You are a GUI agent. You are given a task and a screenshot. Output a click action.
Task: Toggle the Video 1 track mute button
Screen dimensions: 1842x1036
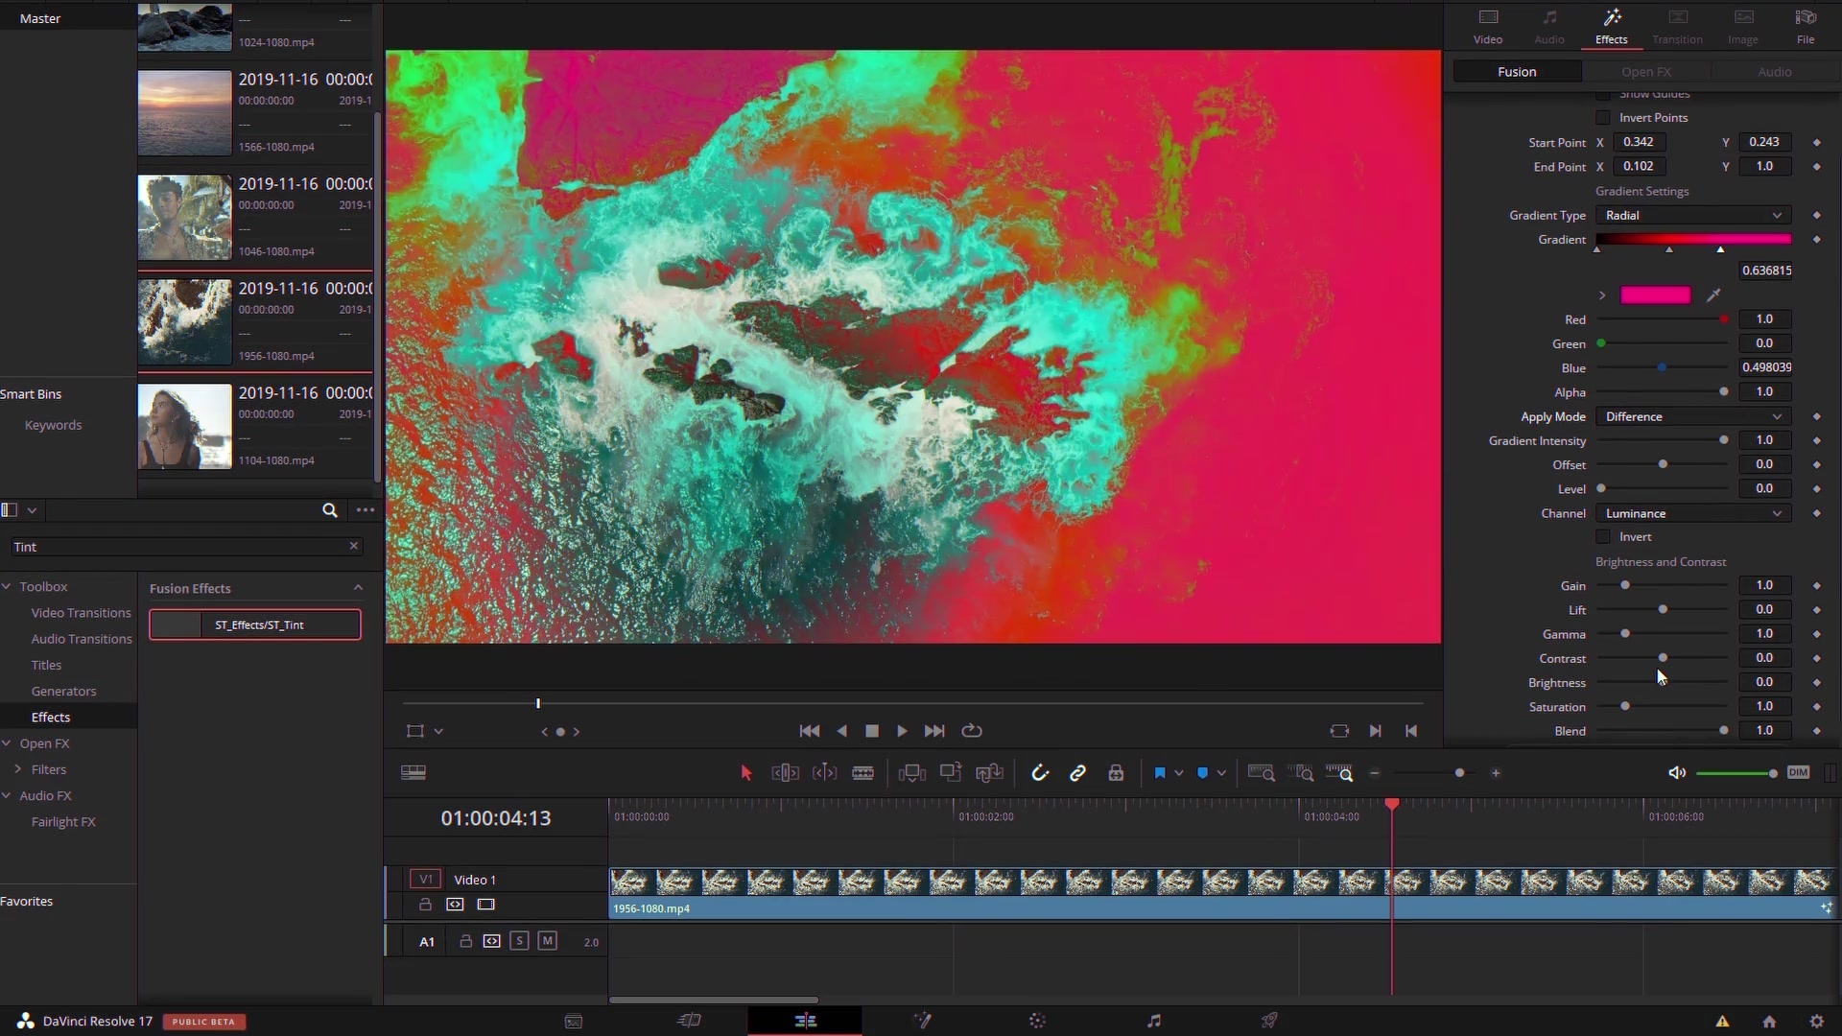[x=485, y=904]
